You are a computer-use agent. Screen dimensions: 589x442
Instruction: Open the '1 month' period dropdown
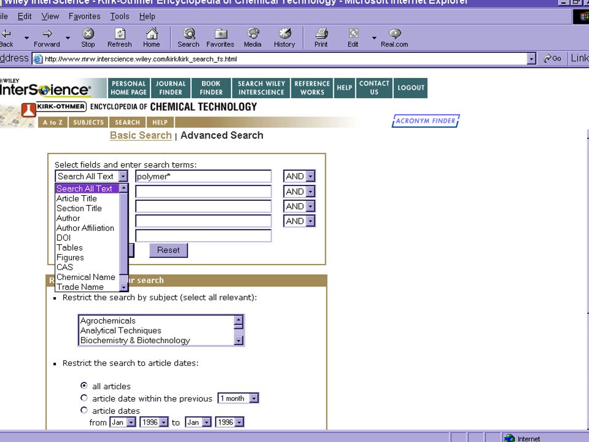[254, 398]
